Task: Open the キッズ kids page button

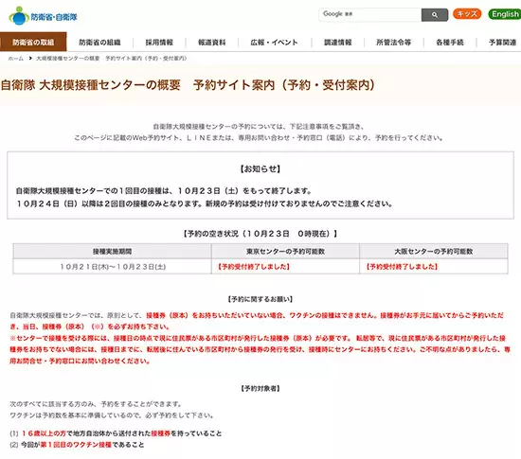Action: click(x=467, y=14)
